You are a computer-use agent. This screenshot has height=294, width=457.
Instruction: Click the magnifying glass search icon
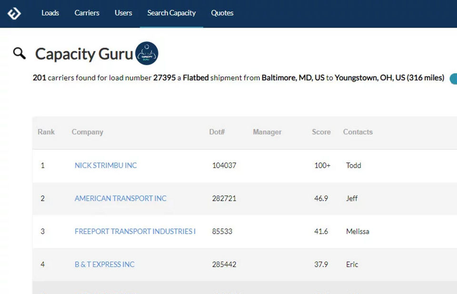[x=19, y=53]
